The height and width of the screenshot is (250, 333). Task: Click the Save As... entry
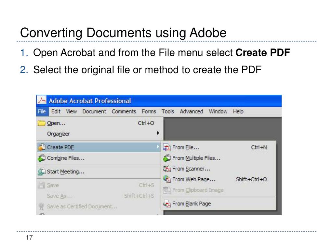pos(99,196)
